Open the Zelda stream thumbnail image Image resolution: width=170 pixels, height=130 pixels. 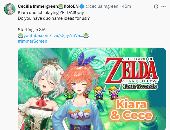(x=92, y=89)
